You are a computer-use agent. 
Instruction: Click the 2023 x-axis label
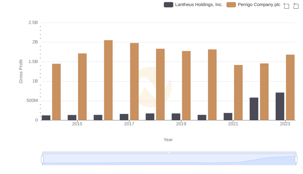point(285,124)
